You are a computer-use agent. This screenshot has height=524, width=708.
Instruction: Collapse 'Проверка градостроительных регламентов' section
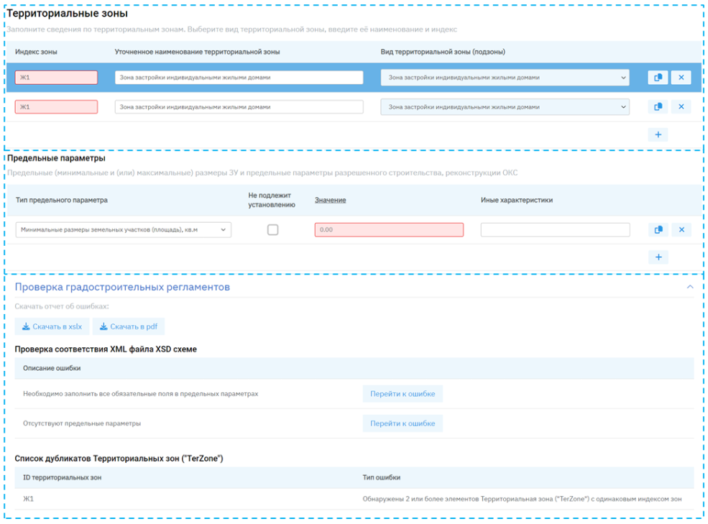690,287
